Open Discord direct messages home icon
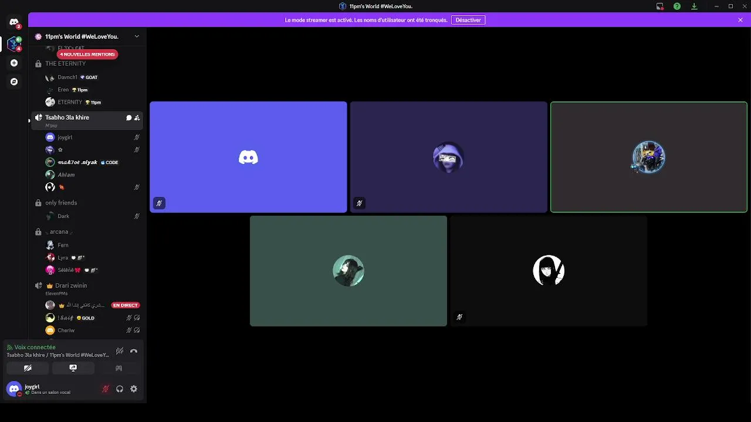Viewport: 751px width, 422px height. tap(14, 22)
